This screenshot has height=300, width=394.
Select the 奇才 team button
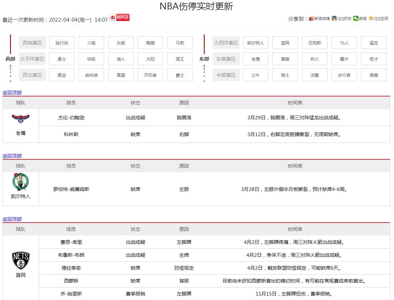(x=374, y=59)
